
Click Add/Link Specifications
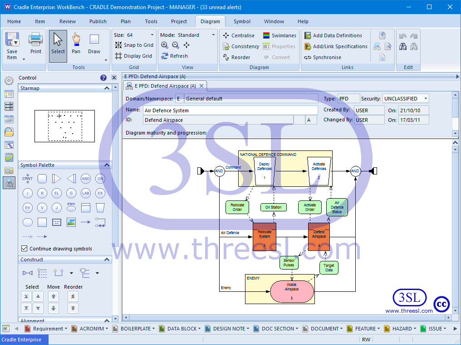[336, 46]
